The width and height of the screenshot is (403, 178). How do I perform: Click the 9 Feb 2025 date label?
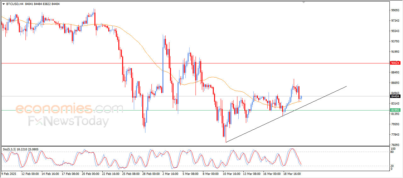tap(9, 173)
